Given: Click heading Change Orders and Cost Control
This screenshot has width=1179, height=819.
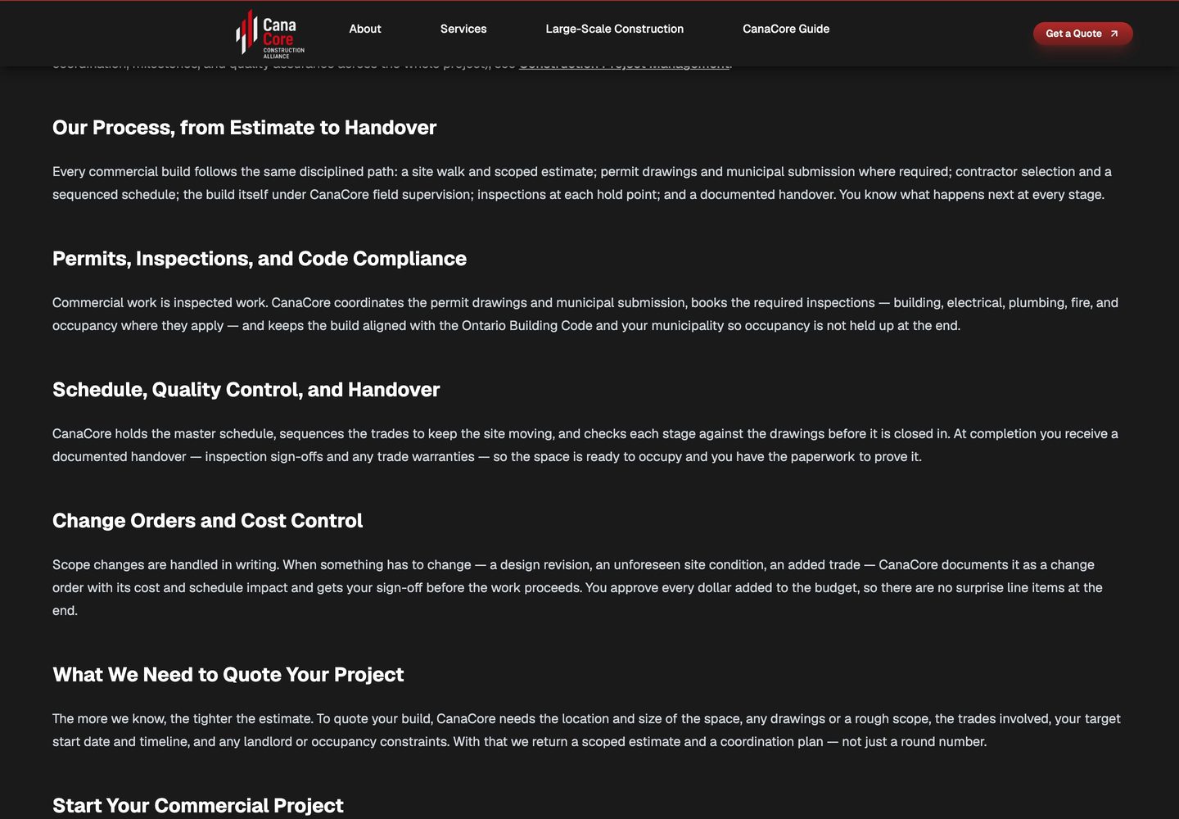Looking at the screenshot, I should 207,521.
